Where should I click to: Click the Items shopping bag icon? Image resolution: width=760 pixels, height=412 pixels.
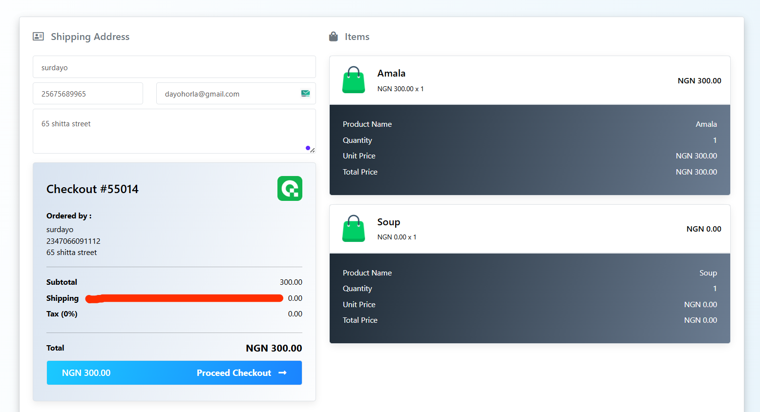334,37
